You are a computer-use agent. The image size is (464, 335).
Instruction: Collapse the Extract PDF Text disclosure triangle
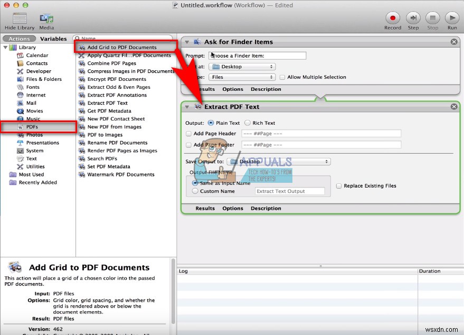[x=187, y=106]
